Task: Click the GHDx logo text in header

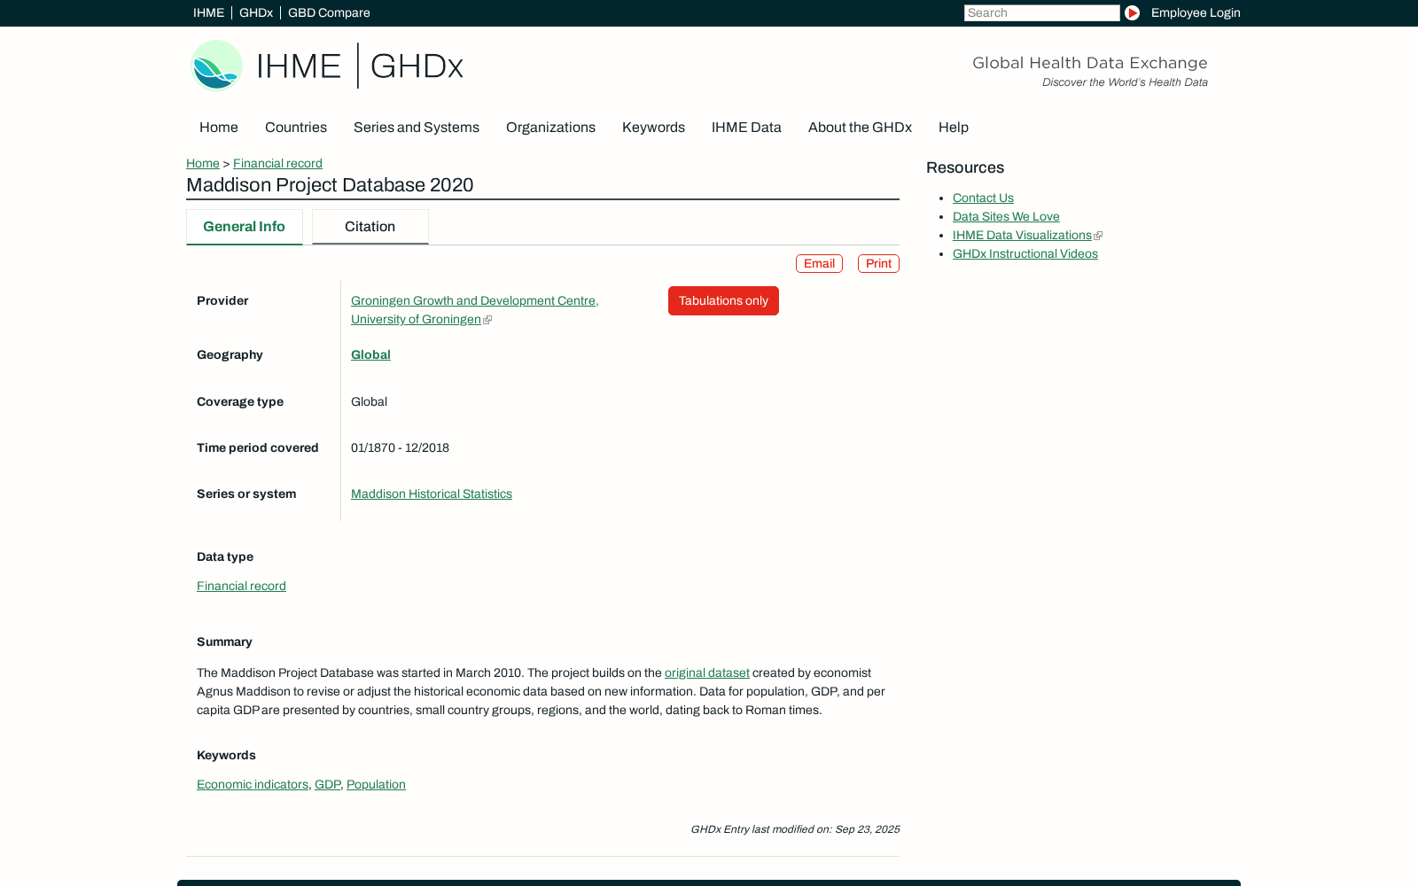Action: point(417,66)
